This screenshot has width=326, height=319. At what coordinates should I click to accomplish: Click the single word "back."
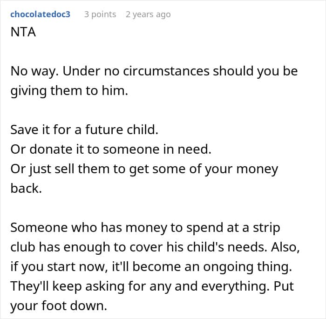pyautogui.click(x=26, y=188)
